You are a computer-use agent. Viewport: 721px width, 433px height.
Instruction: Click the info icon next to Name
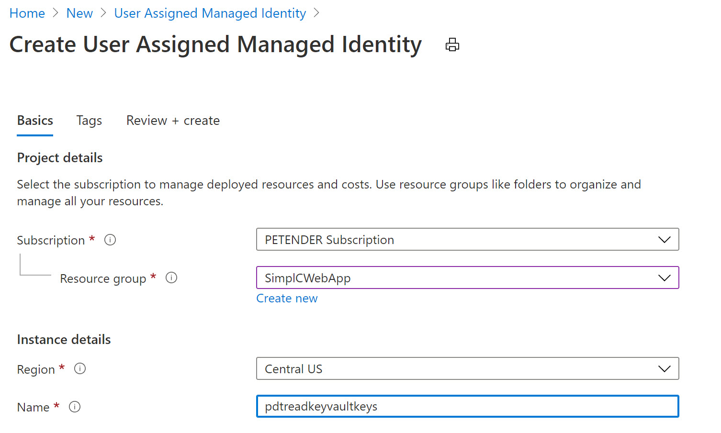point(75,407)
